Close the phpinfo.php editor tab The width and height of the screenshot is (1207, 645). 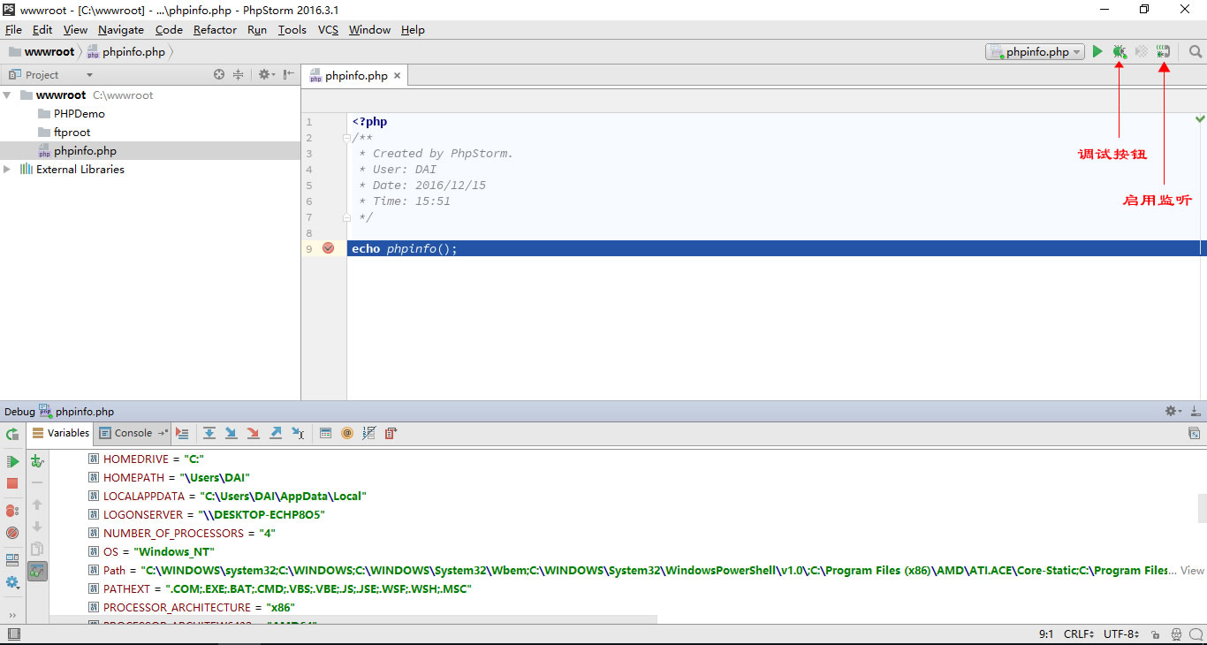(397, 76)
